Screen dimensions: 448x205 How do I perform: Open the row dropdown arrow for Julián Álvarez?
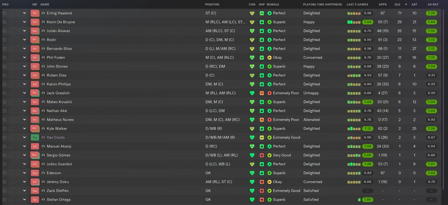point(24,31)
